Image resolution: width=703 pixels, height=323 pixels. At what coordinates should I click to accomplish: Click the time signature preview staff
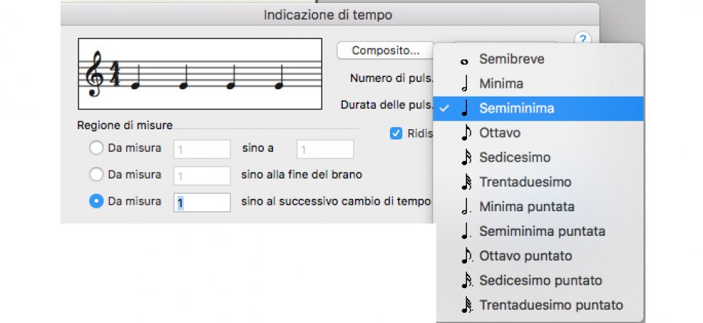200,74
